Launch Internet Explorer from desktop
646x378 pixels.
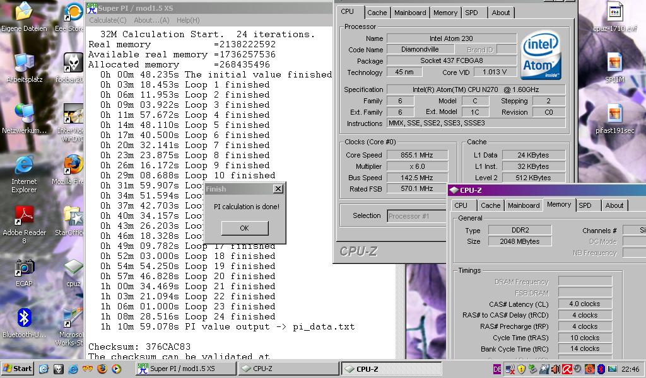(24, 175)
